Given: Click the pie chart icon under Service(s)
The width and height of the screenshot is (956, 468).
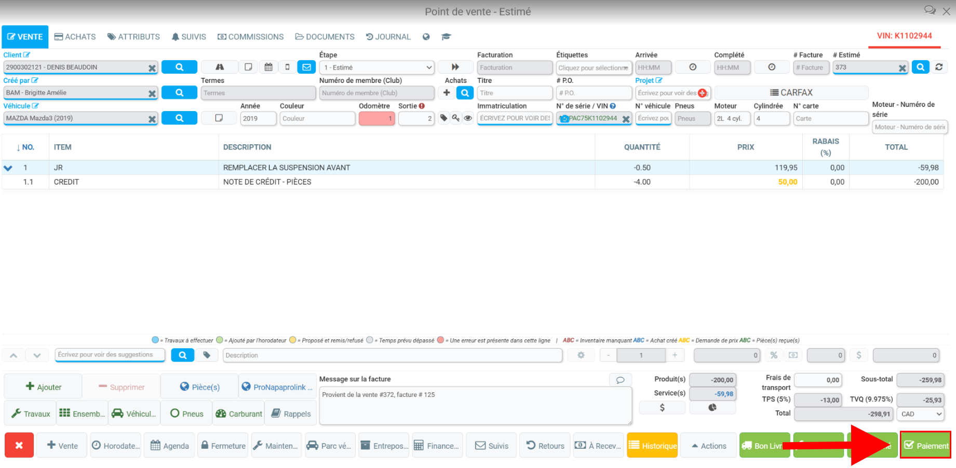Looking at the screenshot, I should pyautogui.click(x=712, y=407).
